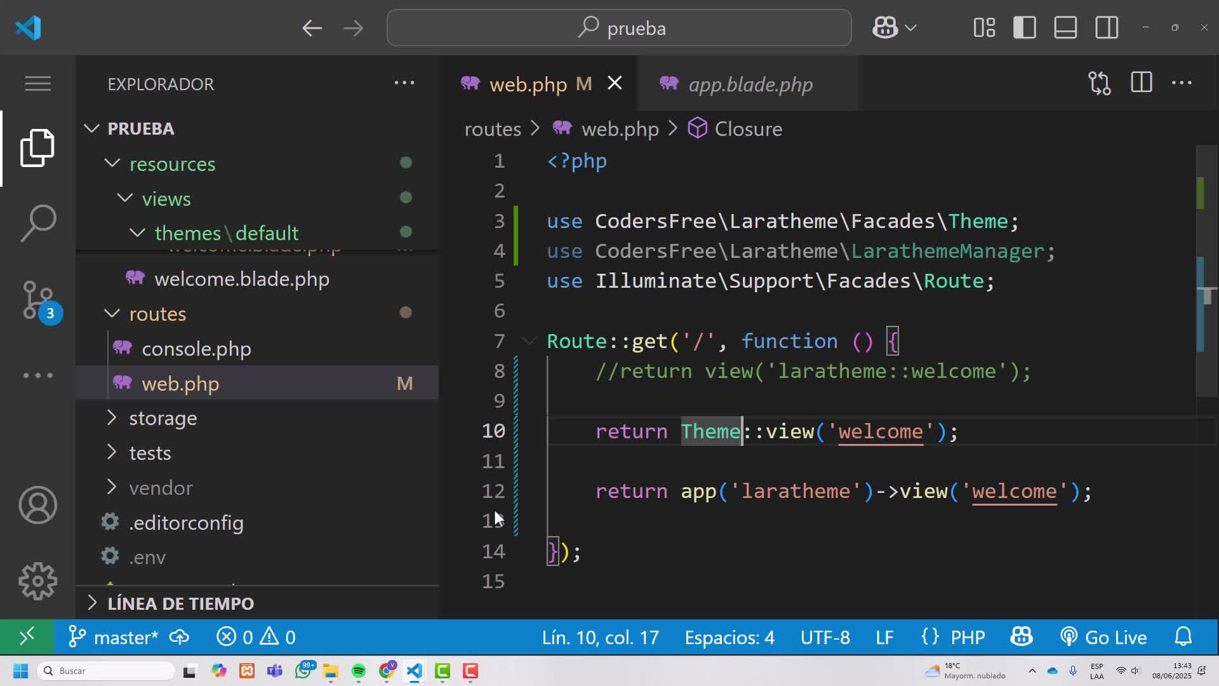Open Explorer views and more actions ellipsis

point(404,83)
